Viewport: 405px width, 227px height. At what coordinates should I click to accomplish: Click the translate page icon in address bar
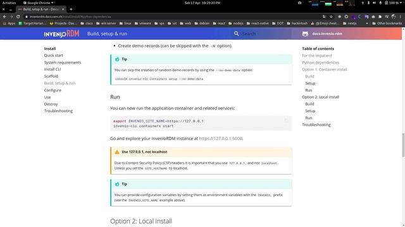tap(324, 16)
